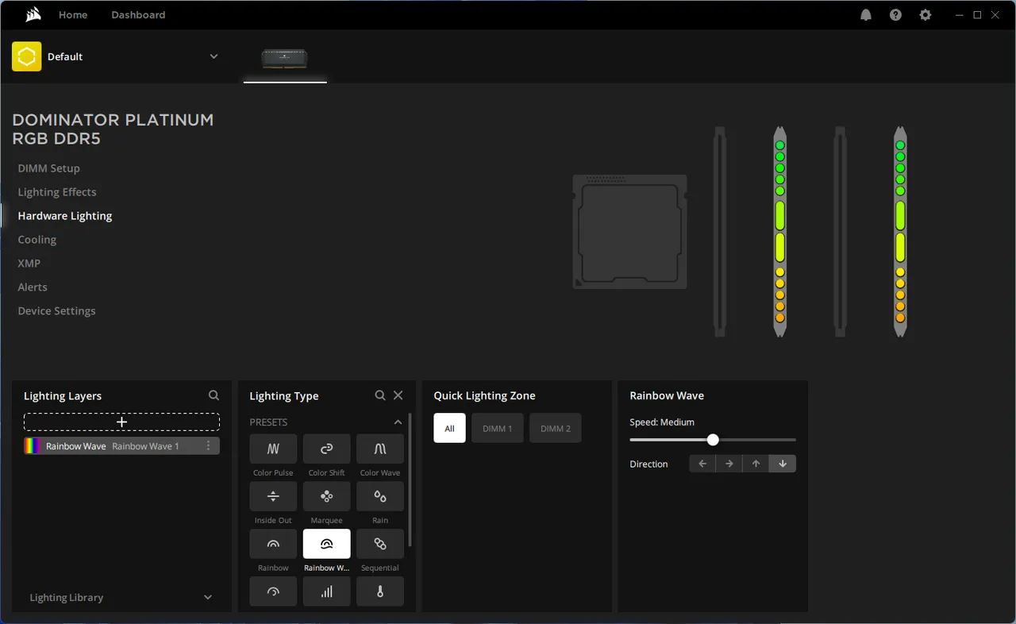
Task: Select the Color Shift preset
Action: tap(326, 449)
